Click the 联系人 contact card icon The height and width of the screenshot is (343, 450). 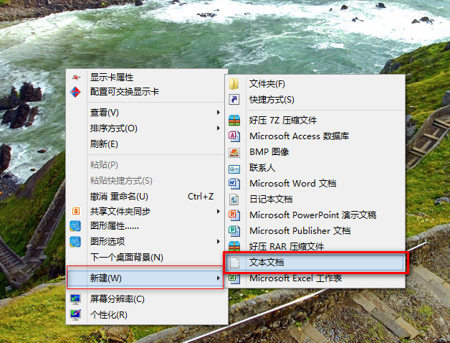[234, 169]
